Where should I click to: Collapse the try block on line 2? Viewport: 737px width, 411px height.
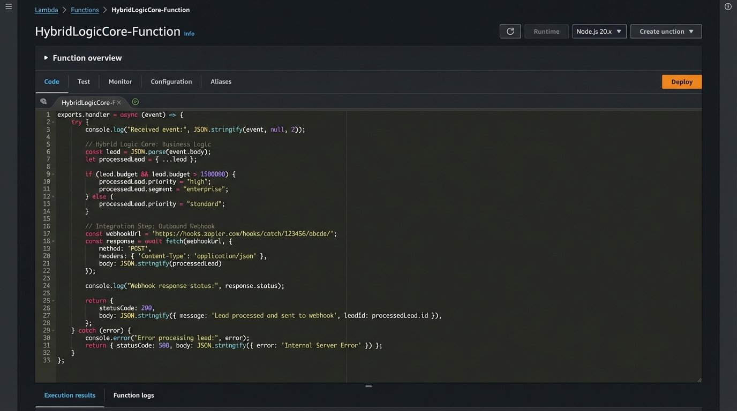click(53, 123)
